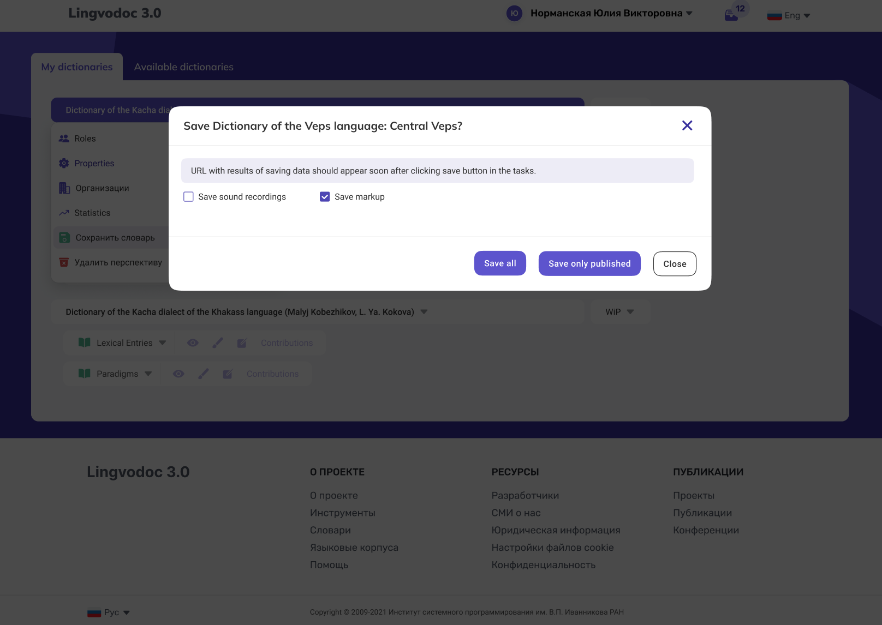The width and height of the screenshot is (882, 625).
Task: Click the view eye icon for Lexical Entries
Action: (x=193, y=343)
